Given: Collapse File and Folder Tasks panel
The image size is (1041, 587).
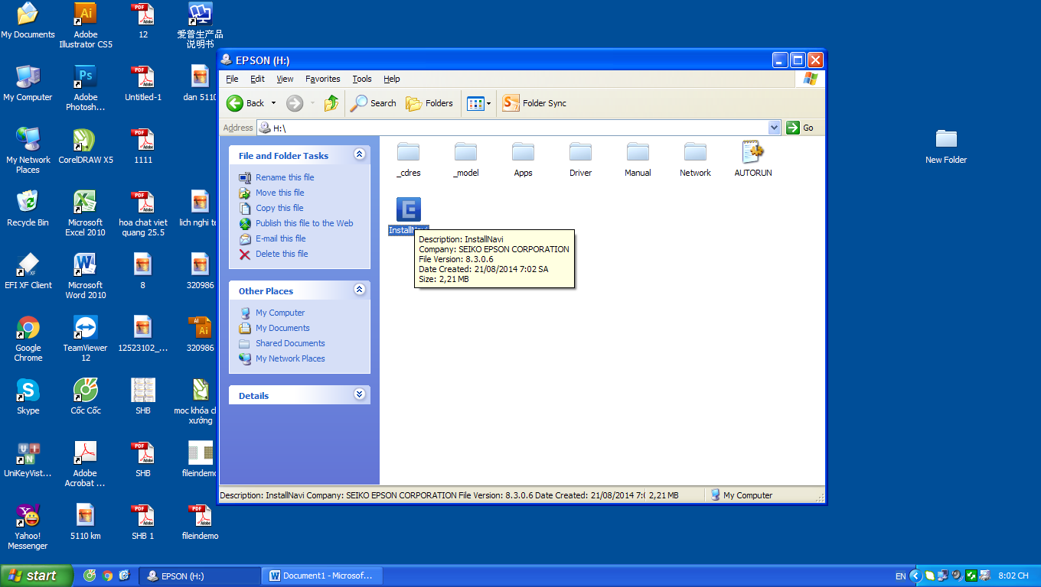Looking at the screenshot, I should [360, 155].
